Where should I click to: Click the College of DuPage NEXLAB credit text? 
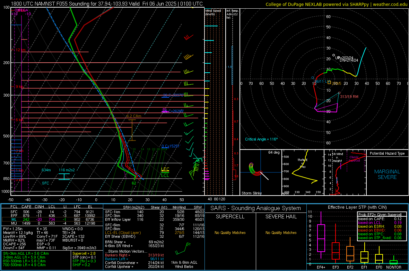click(336, 4)
